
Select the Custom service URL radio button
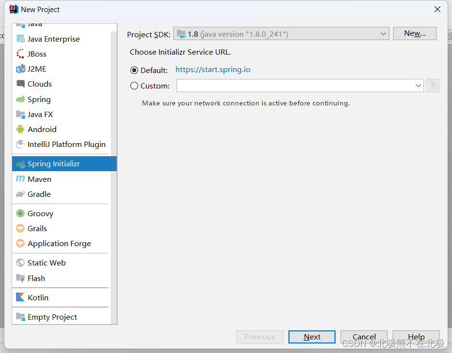[x=134, y=86]
